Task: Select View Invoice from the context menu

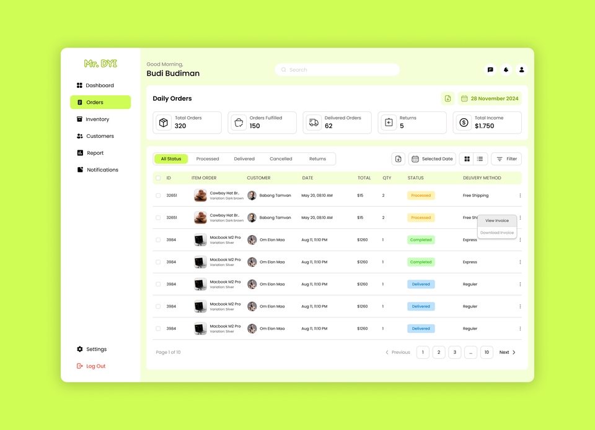Action: 496,220
